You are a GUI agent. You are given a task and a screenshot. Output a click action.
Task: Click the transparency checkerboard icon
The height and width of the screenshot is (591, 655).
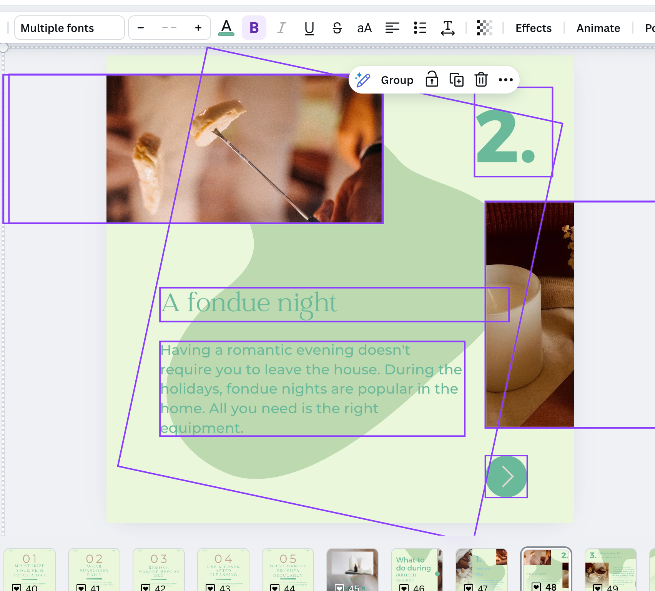pos(484,28)
